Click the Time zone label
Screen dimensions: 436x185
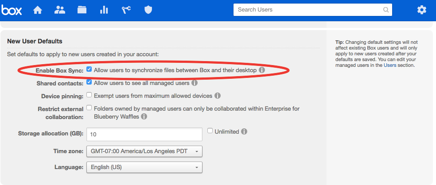click(68, 151)
